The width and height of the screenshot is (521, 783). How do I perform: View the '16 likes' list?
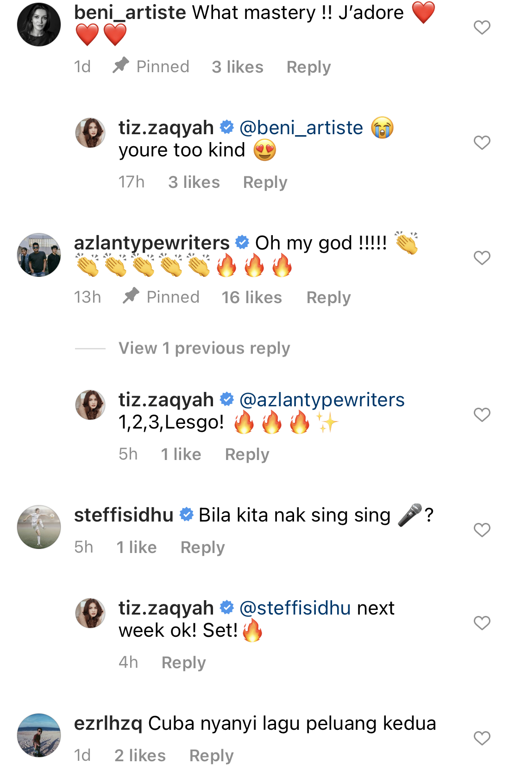(251, 298)
